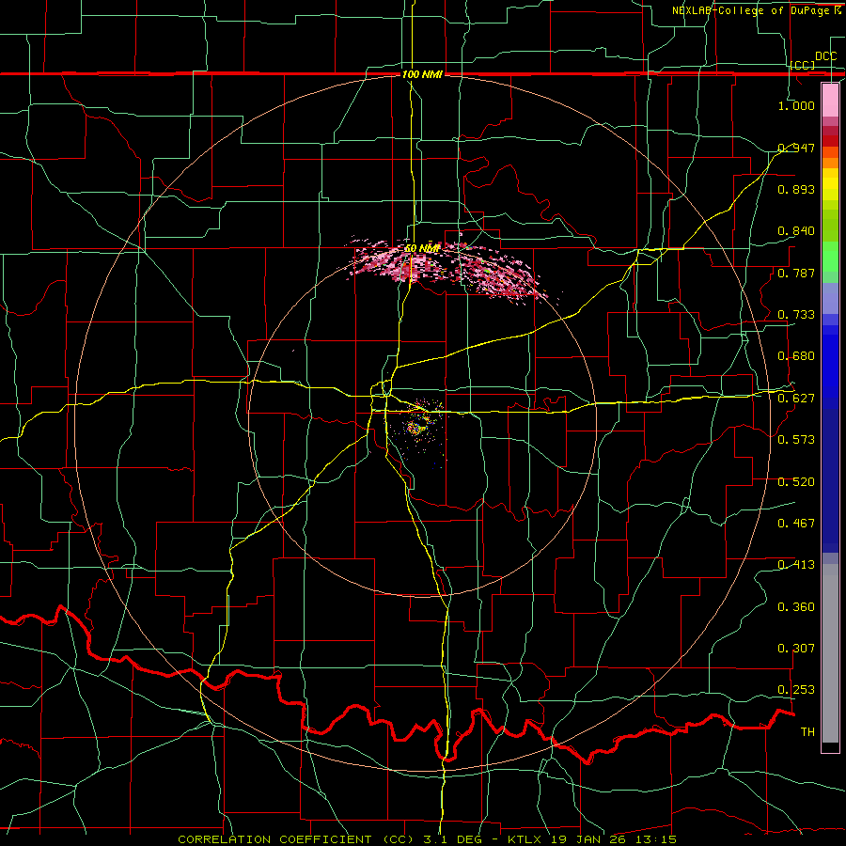Pick the light pink segment of the color bar
The height and width of the screenshot is (846, 846).
(x=830, y=100)
